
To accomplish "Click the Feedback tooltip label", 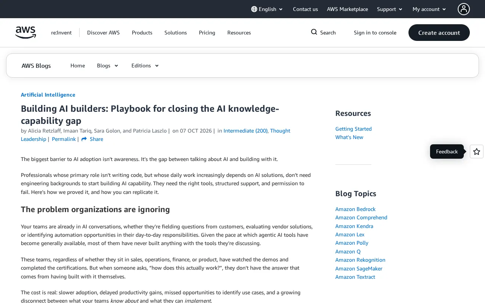I will coord(447,151).
